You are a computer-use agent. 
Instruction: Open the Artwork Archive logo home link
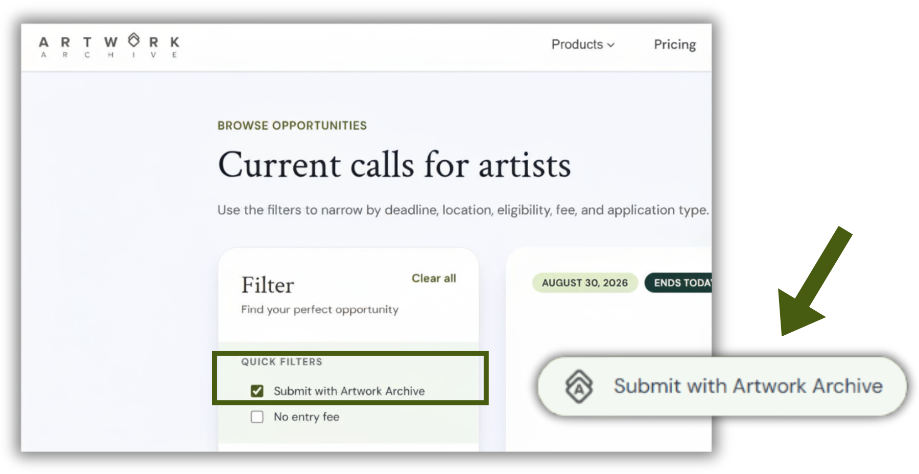pyautogui.click(x=109, y=45)
